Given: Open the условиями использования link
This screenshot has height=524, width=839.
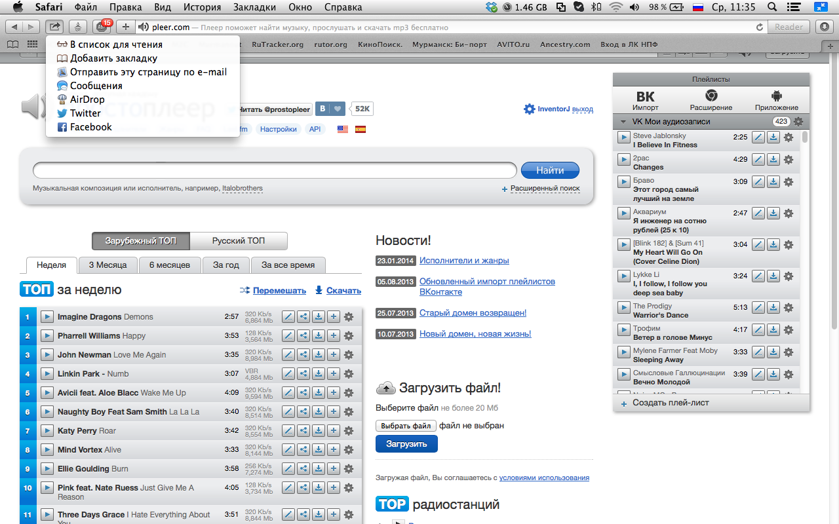Looking at the screenshot, I should pyautogui.click(x=544, y=478).
